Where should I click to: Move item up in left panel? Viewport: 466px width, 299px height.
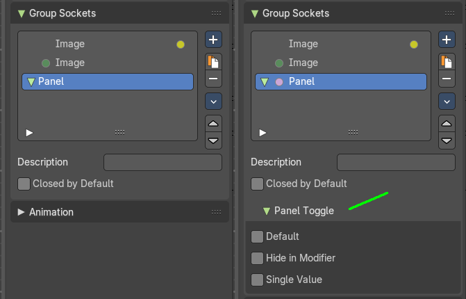pyautogui.click(x=213, y=124)
